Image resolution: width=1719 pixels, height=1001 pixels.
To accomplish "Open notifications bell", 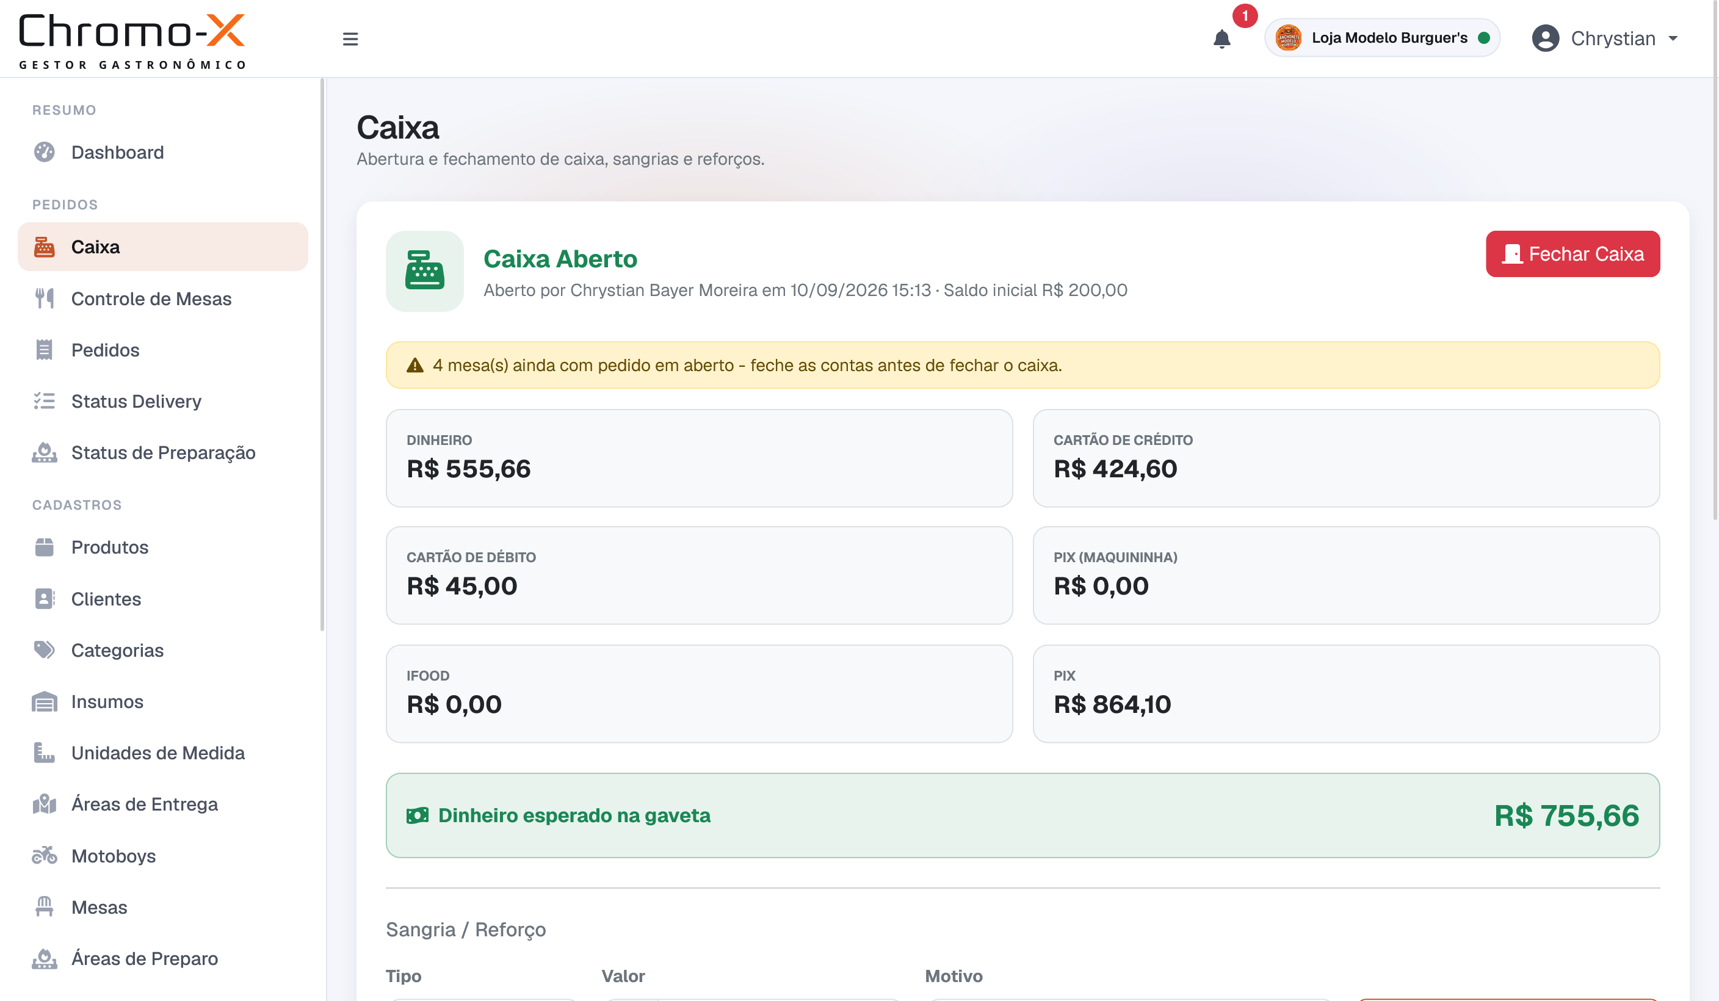I will click(1221, 39).
